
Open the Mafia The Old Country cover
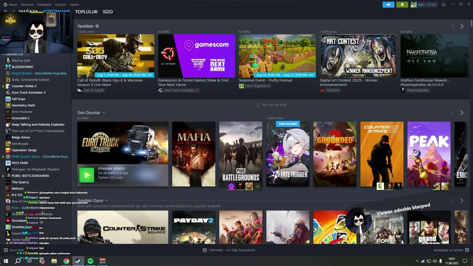point(194,154)
